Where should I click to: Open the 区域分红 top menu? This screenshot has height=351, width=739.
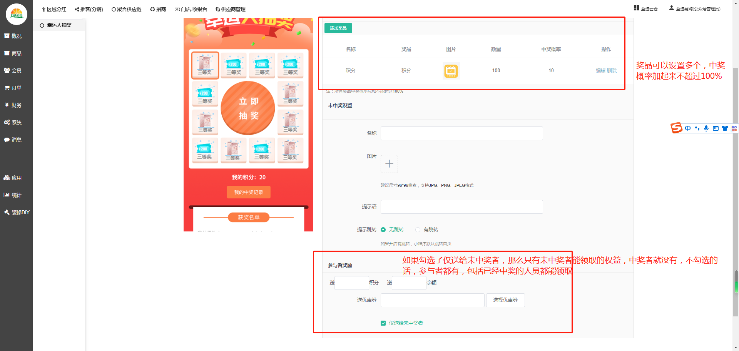[x=54, y=9]
